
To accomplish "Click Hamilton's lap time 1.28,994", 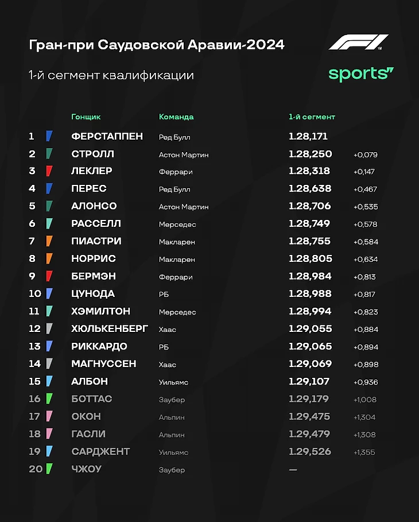I will pyautogui.click(x=310, y=311).
